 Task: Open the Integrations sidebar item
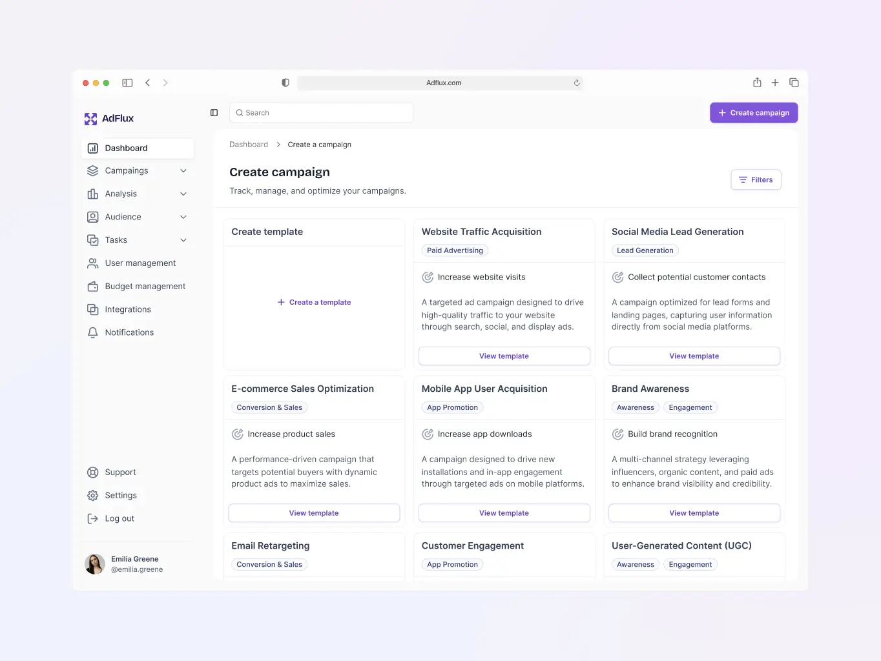click(128, 309)
